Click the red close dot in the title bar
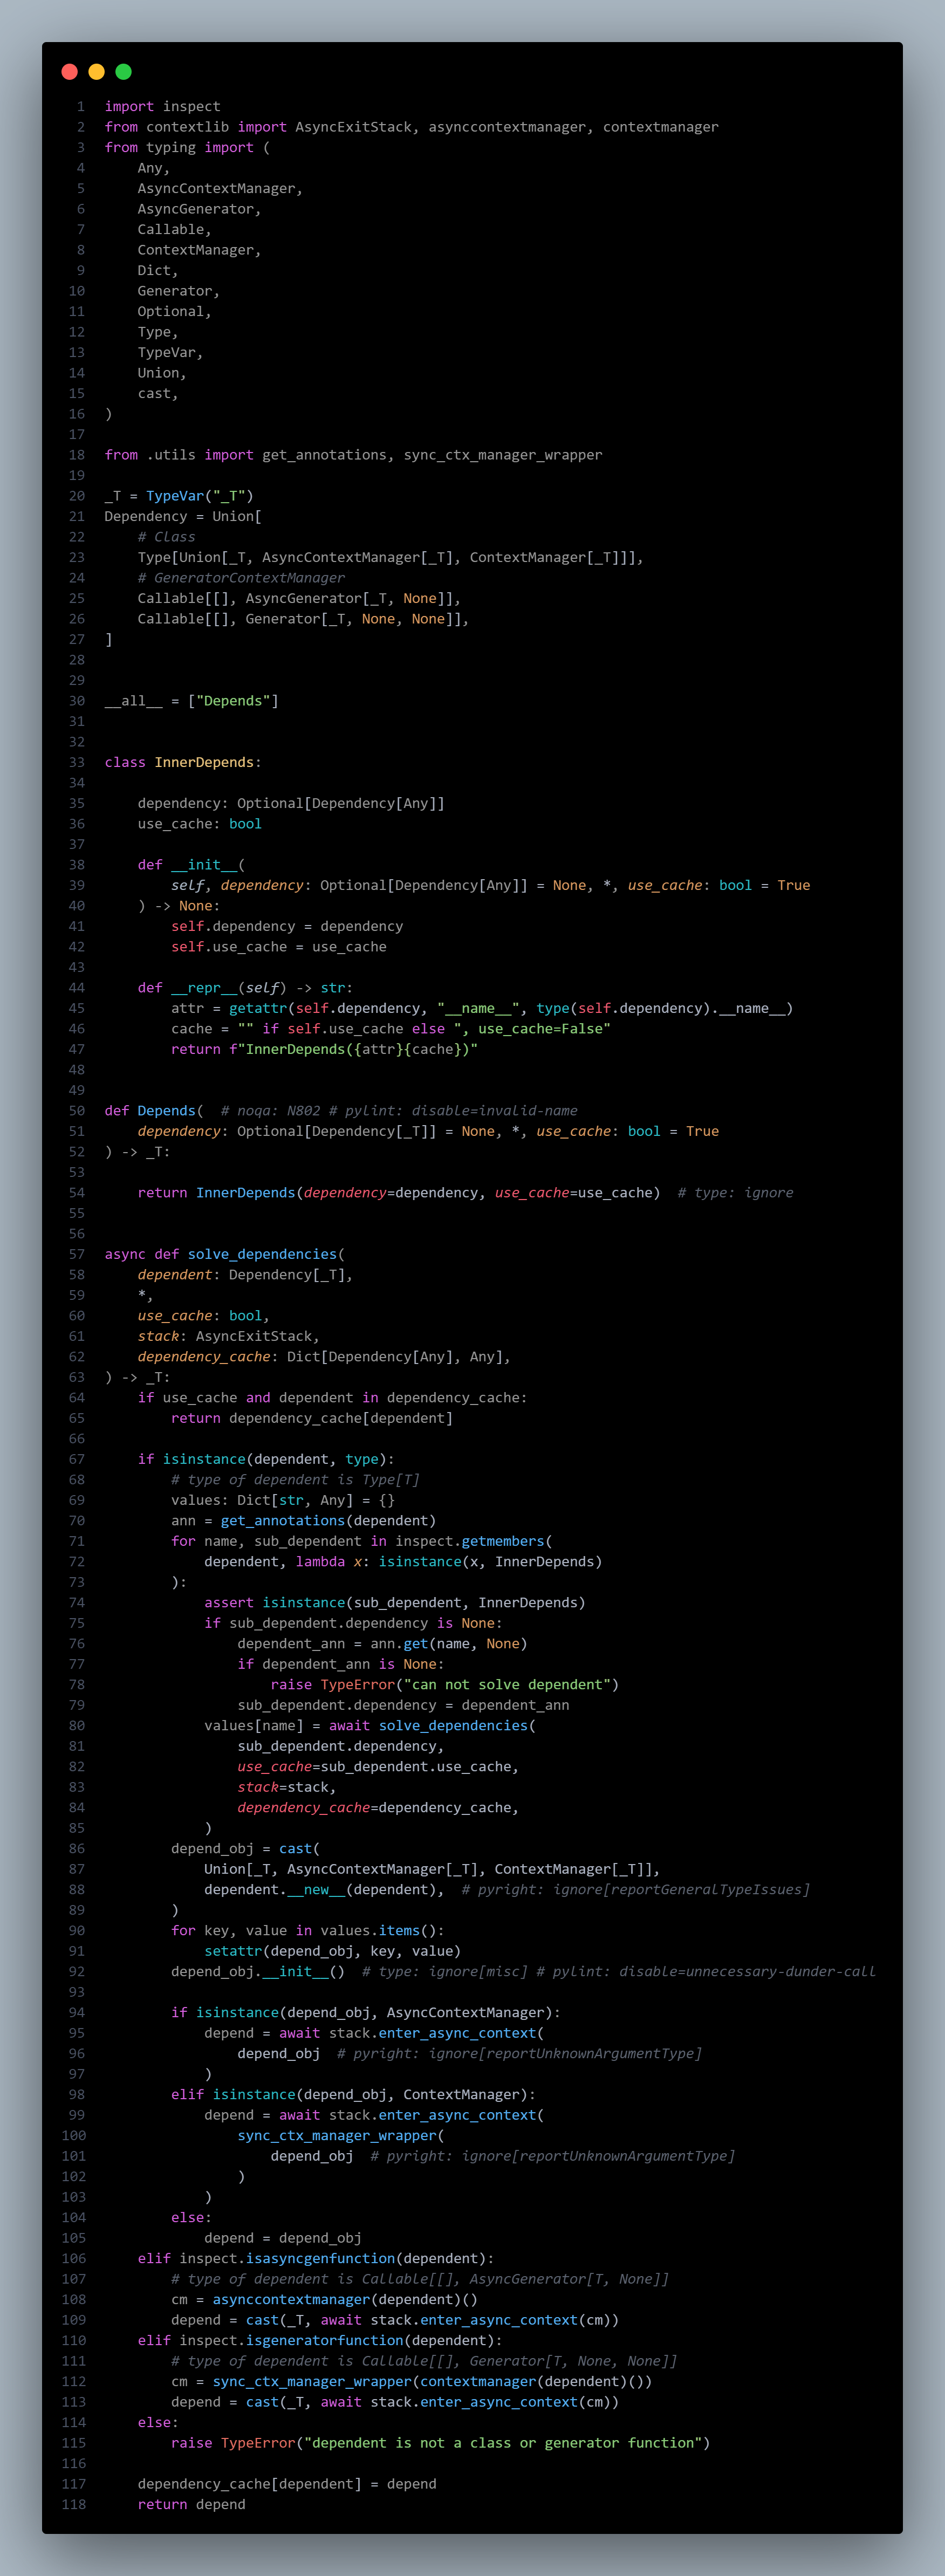 point(69,72)
